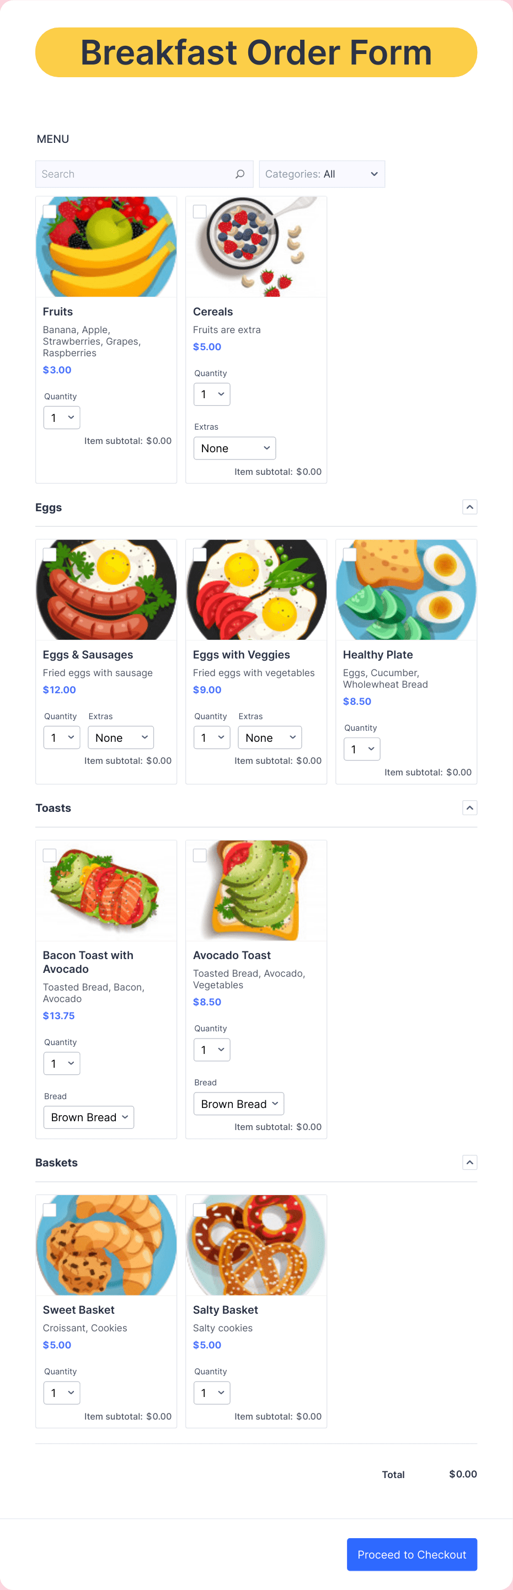Viewport: 513px width, 1590px height.
Task: Enable the Healthy Plate checkbox
Action: pos(349,554)
